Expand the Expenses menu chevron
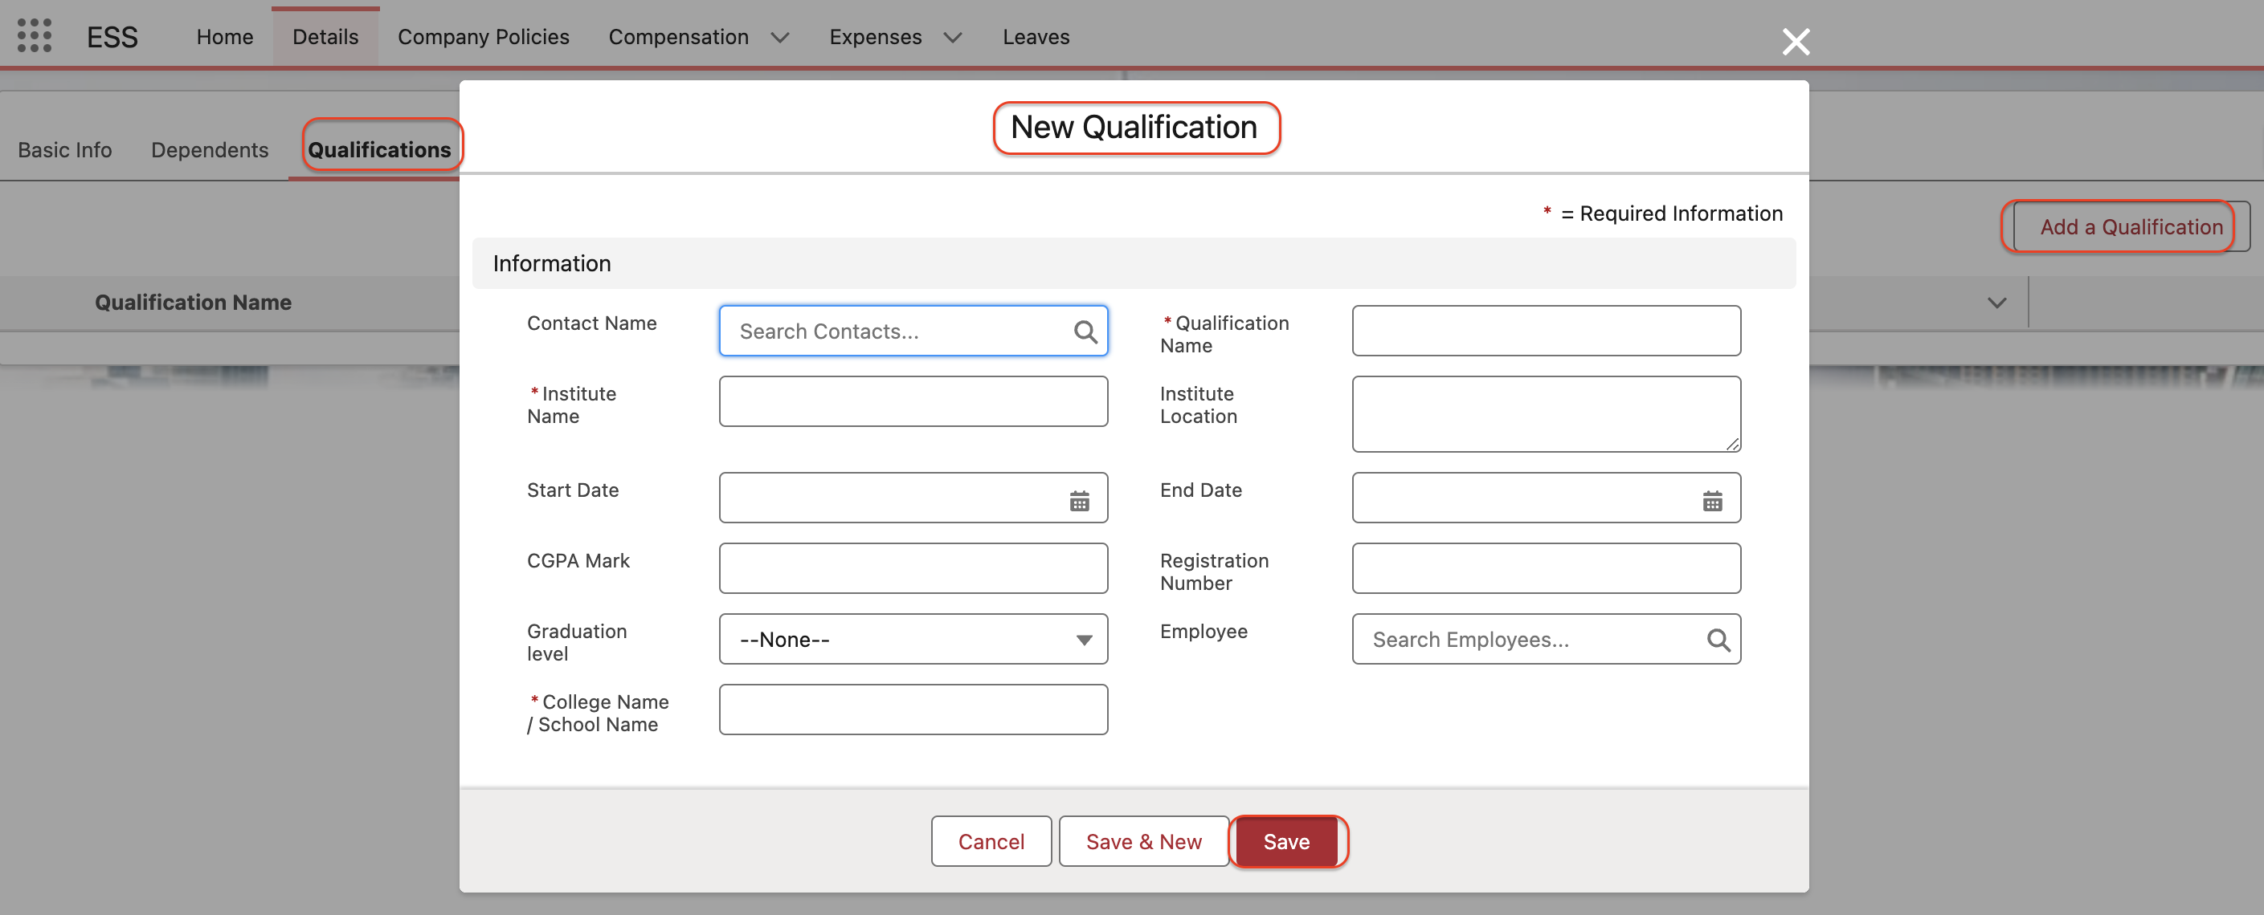The height and width of the screenshot is (915, 2264). pyautogui.click(x=952, y=37)
